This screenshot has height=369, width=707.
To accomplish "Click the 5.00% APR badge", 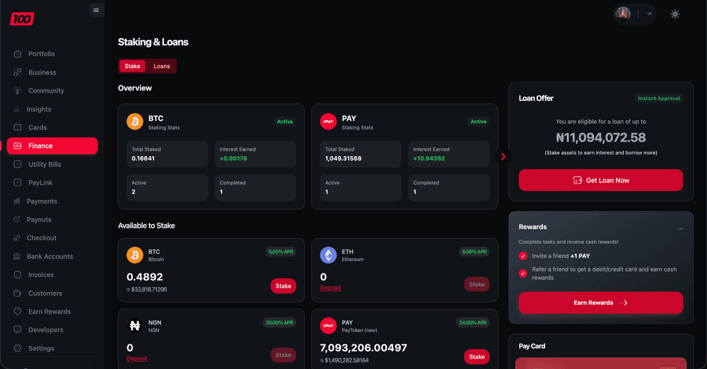I will click(281, 252).
